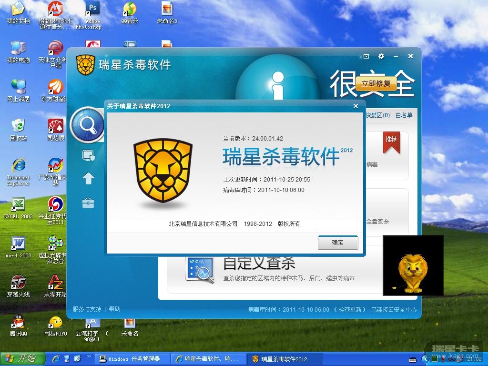Select the Word 2003 desktop shortcut

click(x=19, y=247)
